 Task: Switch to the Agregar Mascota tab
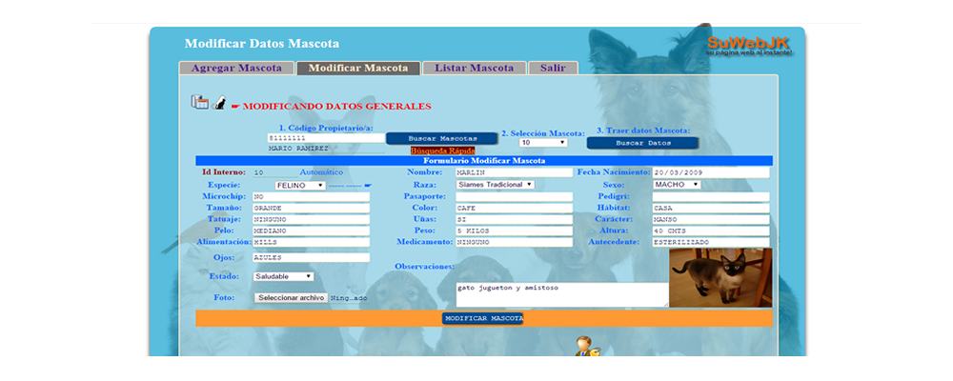pyautogui.click(x=236, y=69)
